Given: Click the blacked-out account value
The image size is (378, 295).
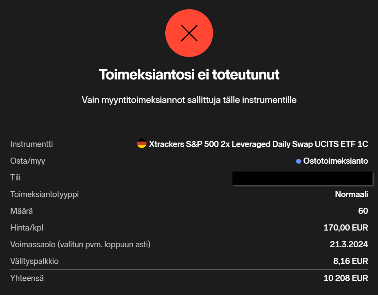Looking at the screenshot, I should coord(302,178).
